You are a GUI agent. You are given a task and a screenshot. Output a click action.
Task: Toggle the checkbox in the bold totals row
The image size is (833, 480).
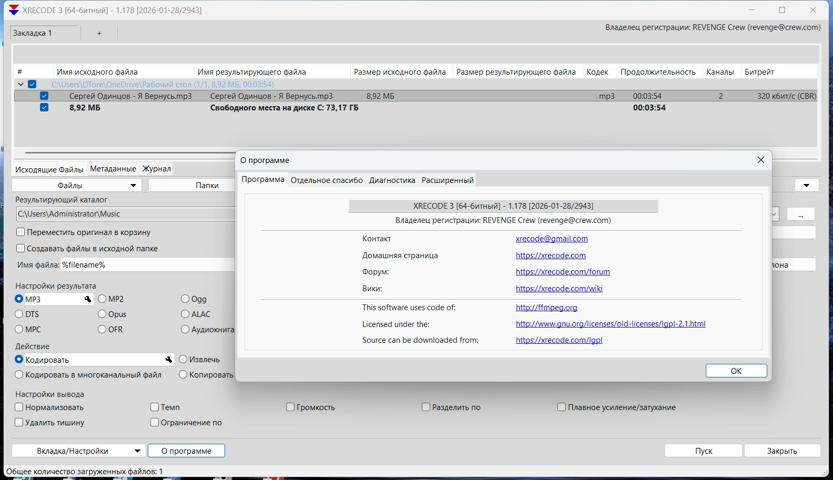pos(44,107)
